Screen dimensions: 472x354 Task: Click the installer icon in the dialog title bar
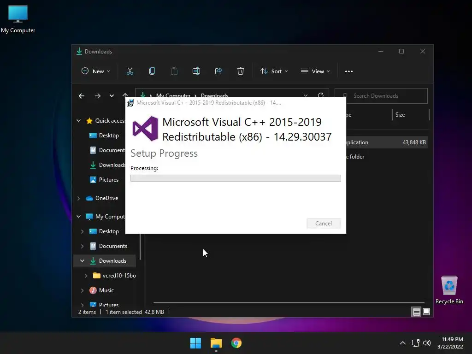point(130,103)
